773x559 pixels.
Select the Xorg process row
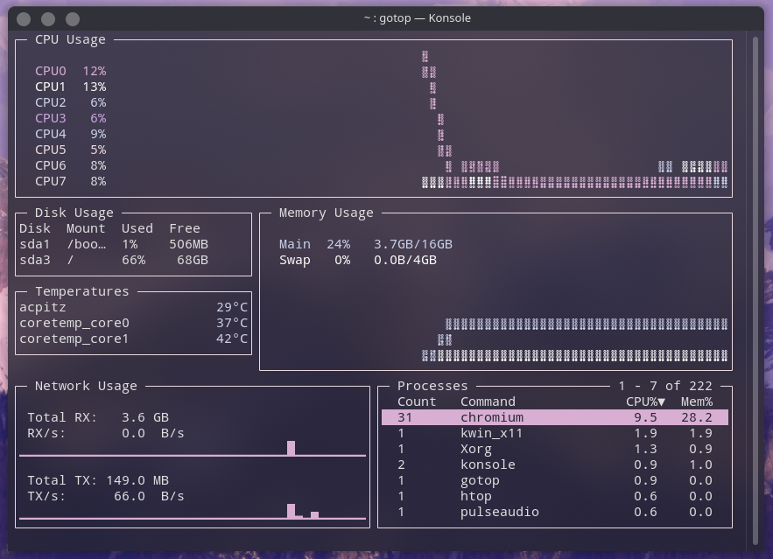(555, 449)
